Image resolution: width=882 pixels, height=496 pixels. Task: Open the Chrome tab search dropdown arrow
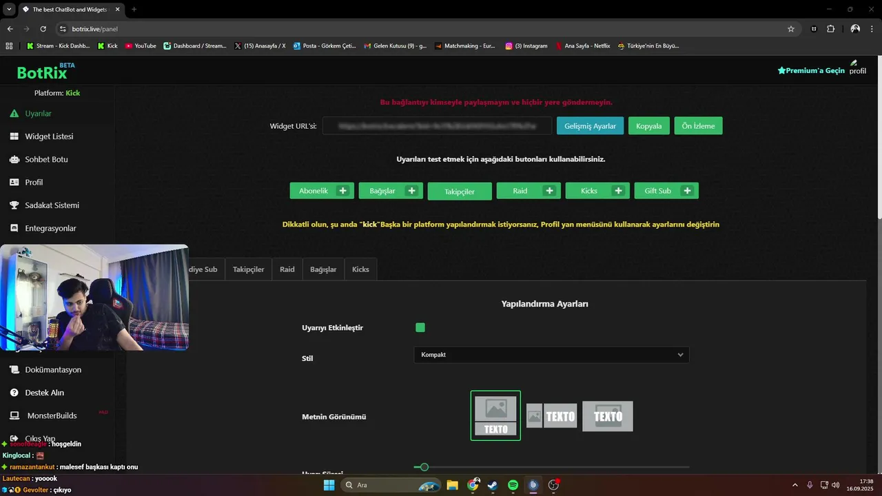(x=10, y=9)
